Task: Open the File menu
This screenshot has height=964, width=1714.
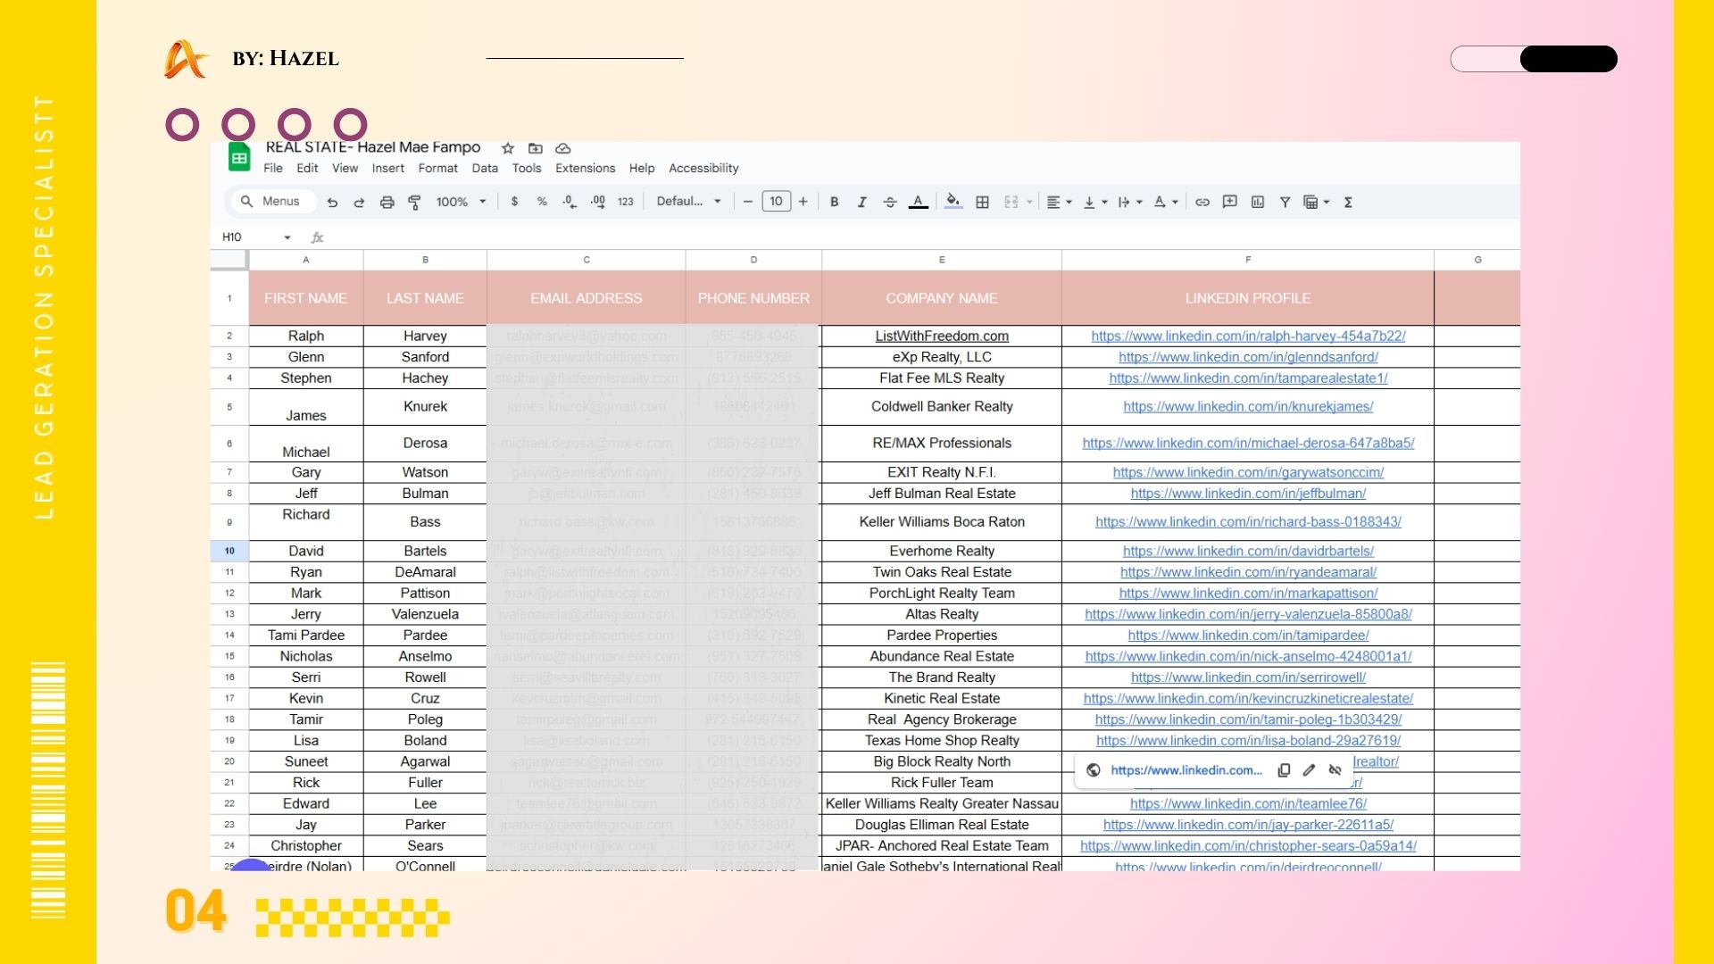Action: [x=273, y=168]
